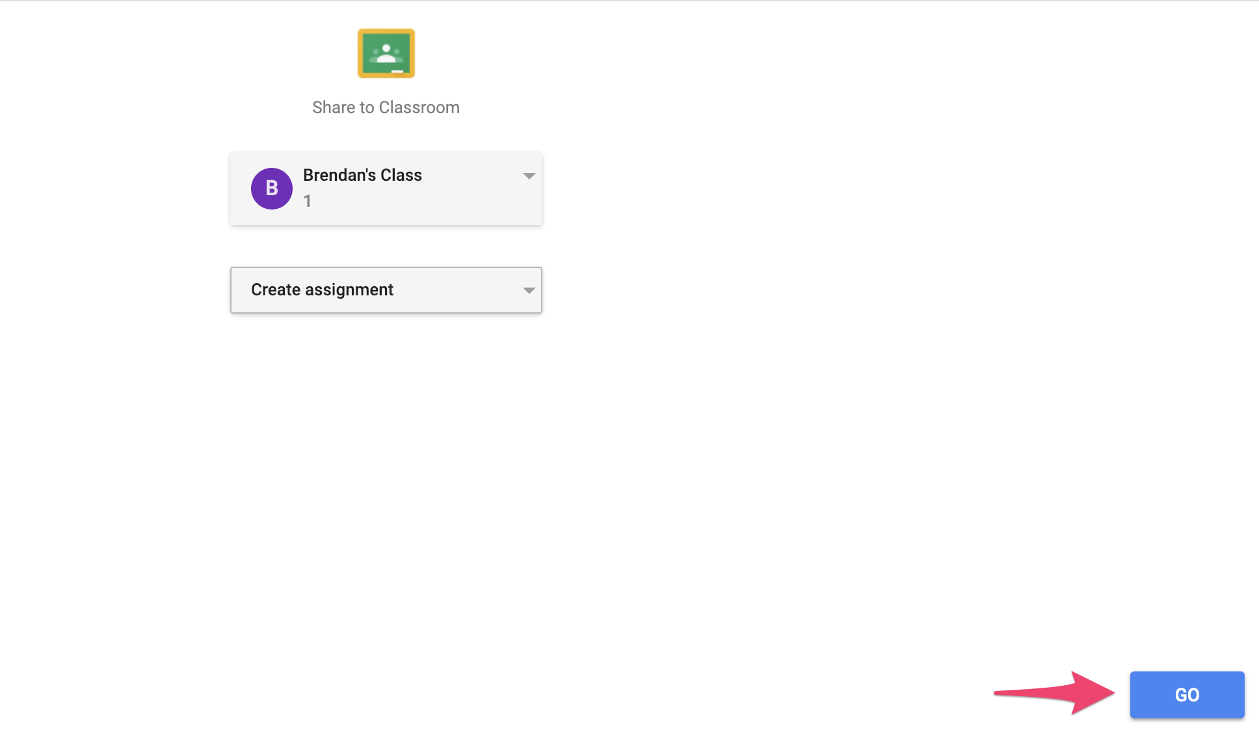Expand the Create assignment dropdown
The height and width of the screenshot is (743, 1259).
coord(386,290)
